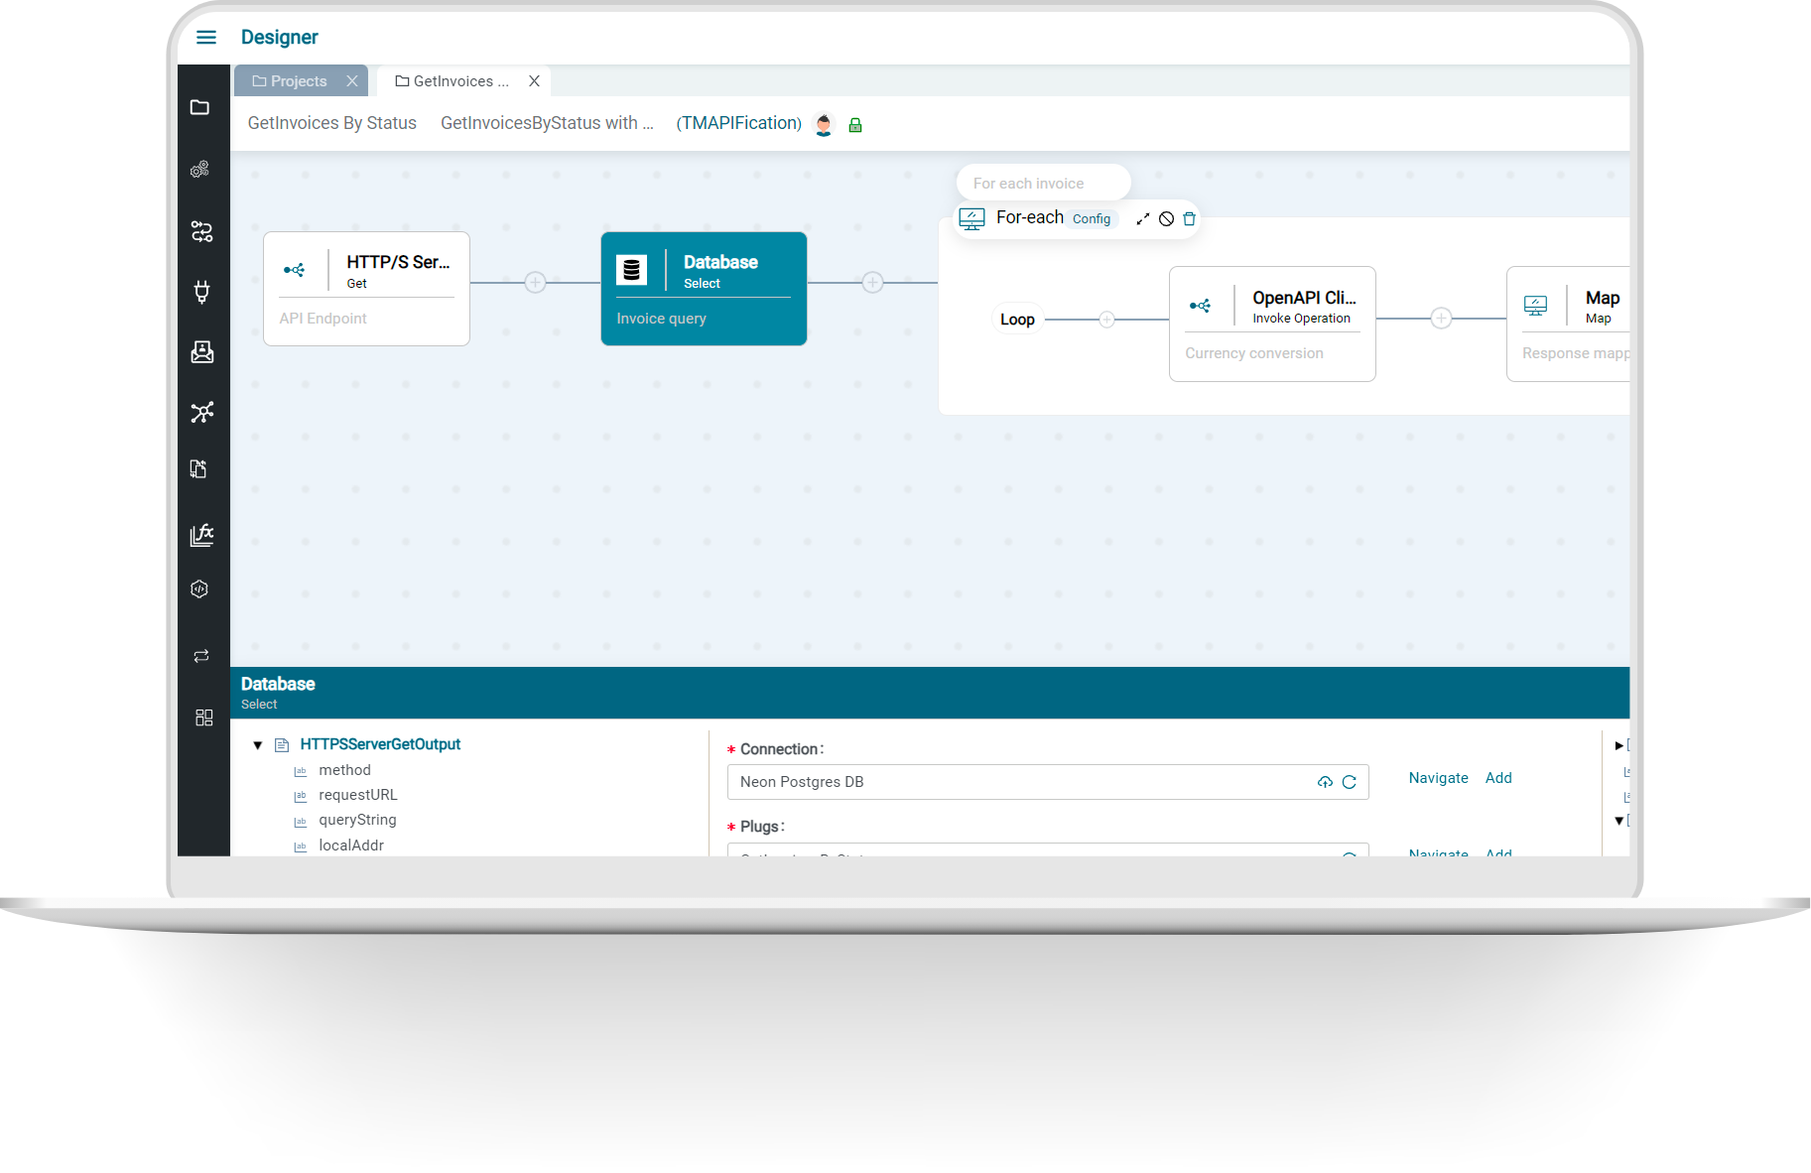Click the Add link beside Connection
This screenshot has width=1811, height=1173.
1497,778
